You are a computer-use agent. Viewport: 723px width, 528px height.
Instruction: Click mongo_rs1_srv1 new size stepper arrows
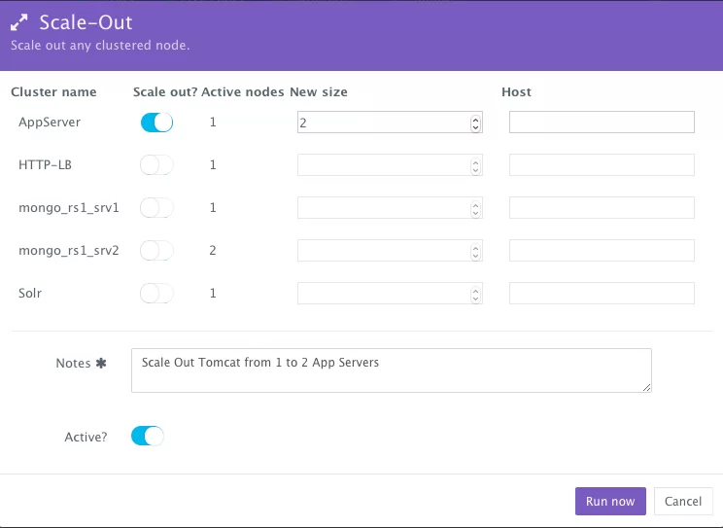[x=475, y=209]
